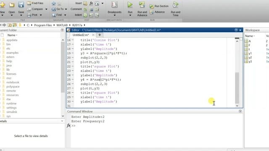The height and width of the screenshot is (151, 269).
Task: Click the Compare button
Action: (35, 9)
